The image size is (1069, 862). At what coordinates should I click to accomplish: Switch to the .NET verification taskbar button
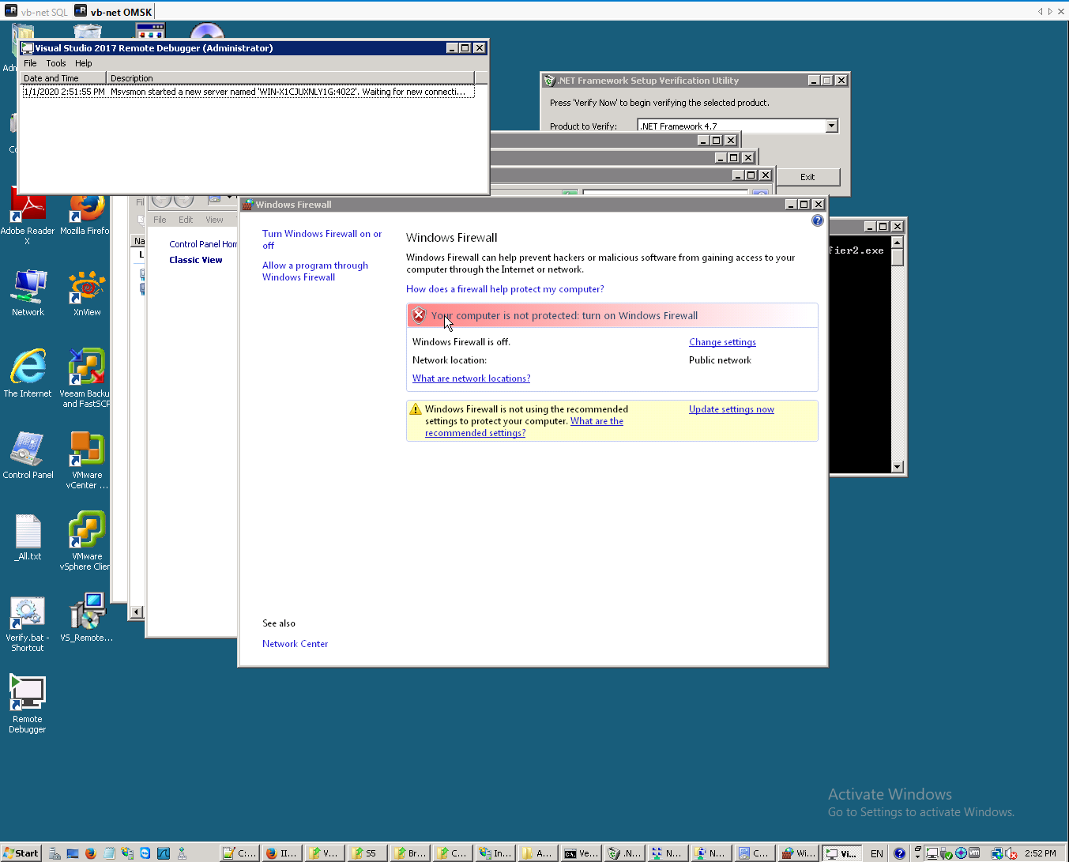click(x=624, y=853)
